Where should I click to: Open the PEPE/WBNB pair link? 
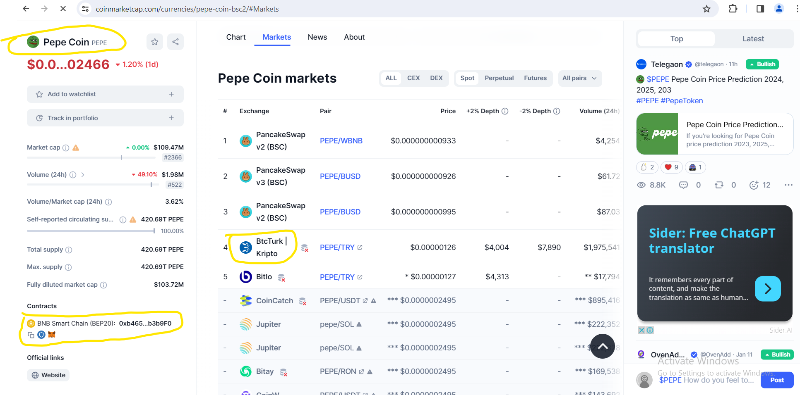[341, 141]
